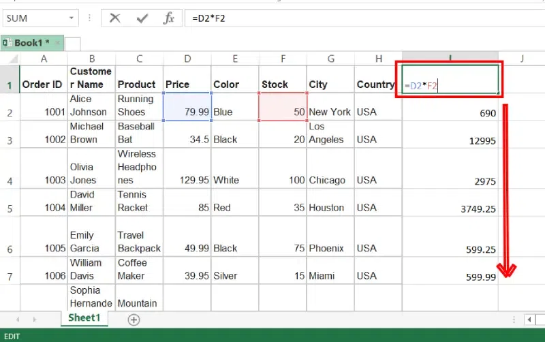Select column G header

pos(331,59)
